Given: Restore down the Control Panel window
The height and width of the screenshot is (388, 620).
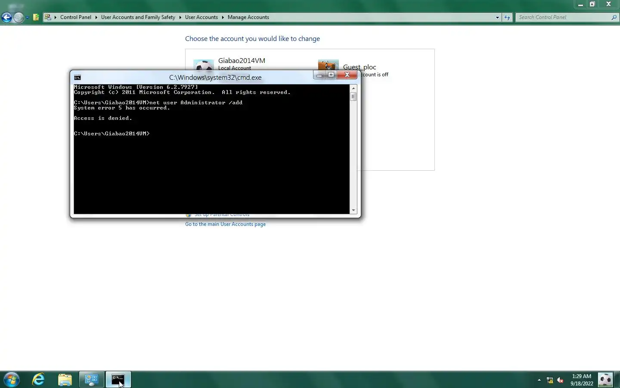Looking at the screenshot, I should 592,4.
